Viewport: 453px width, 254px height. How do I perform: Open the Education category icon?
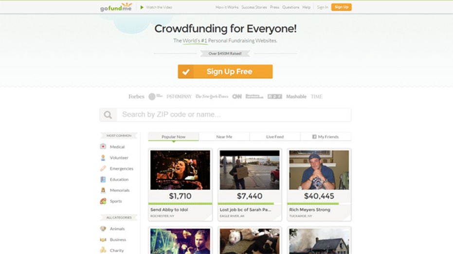(x=103, y=179)
